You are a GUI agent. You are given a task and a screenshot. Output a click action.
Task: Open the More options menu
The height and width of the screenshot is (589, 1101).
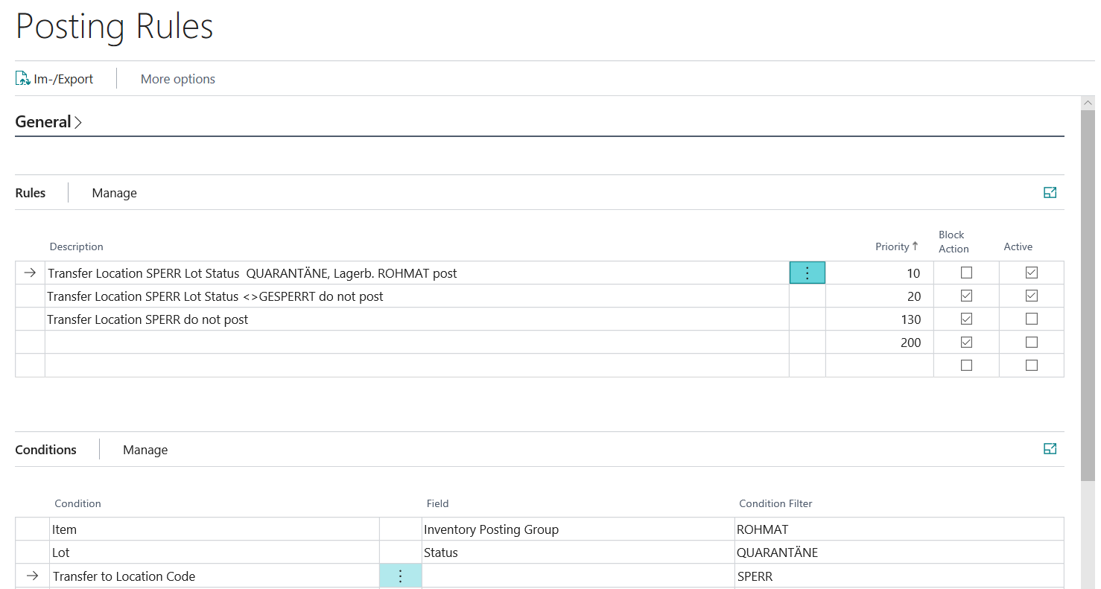(x=178, y=79)
